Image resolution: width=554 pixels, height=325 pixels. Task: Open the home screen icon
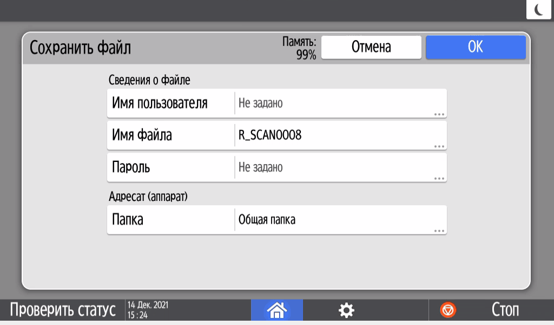point(277,310)
